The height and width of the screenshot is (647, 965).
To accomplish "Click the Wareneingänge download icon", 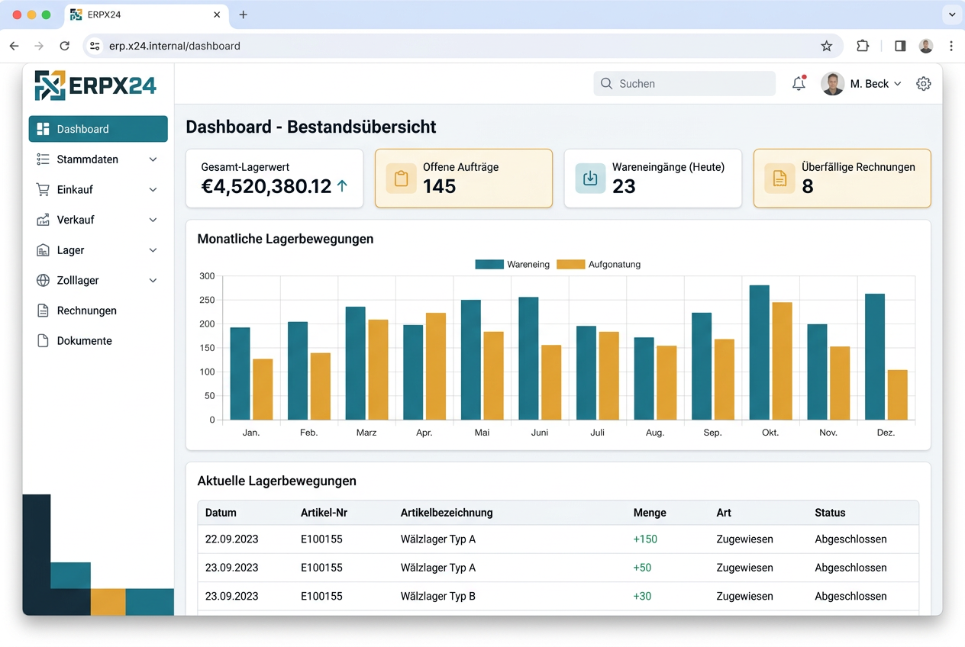I will click(x=590, y=179).
